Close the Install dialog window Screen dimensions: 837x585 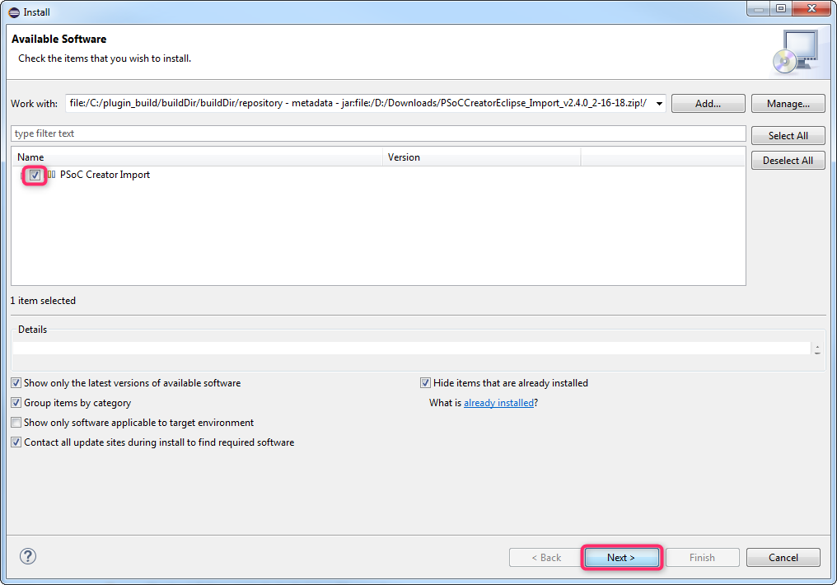[812, 8]
